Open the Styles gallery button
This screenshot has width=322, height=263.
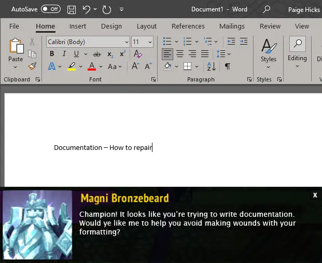(269, 53)
